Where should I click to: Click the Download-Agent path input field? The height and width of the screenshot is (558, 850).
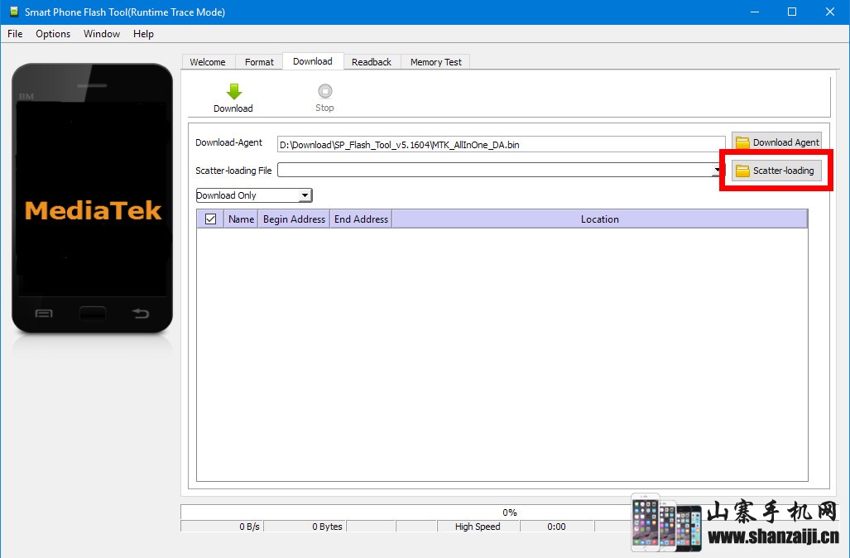coord(501,144)
